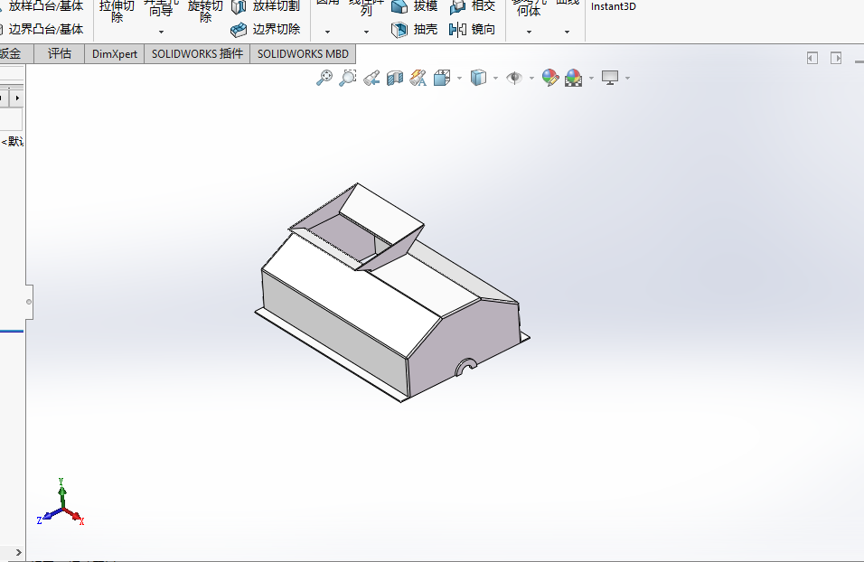864x562 pixels.
Task: Activate the Section View tool
Action: tap(395, 78)
